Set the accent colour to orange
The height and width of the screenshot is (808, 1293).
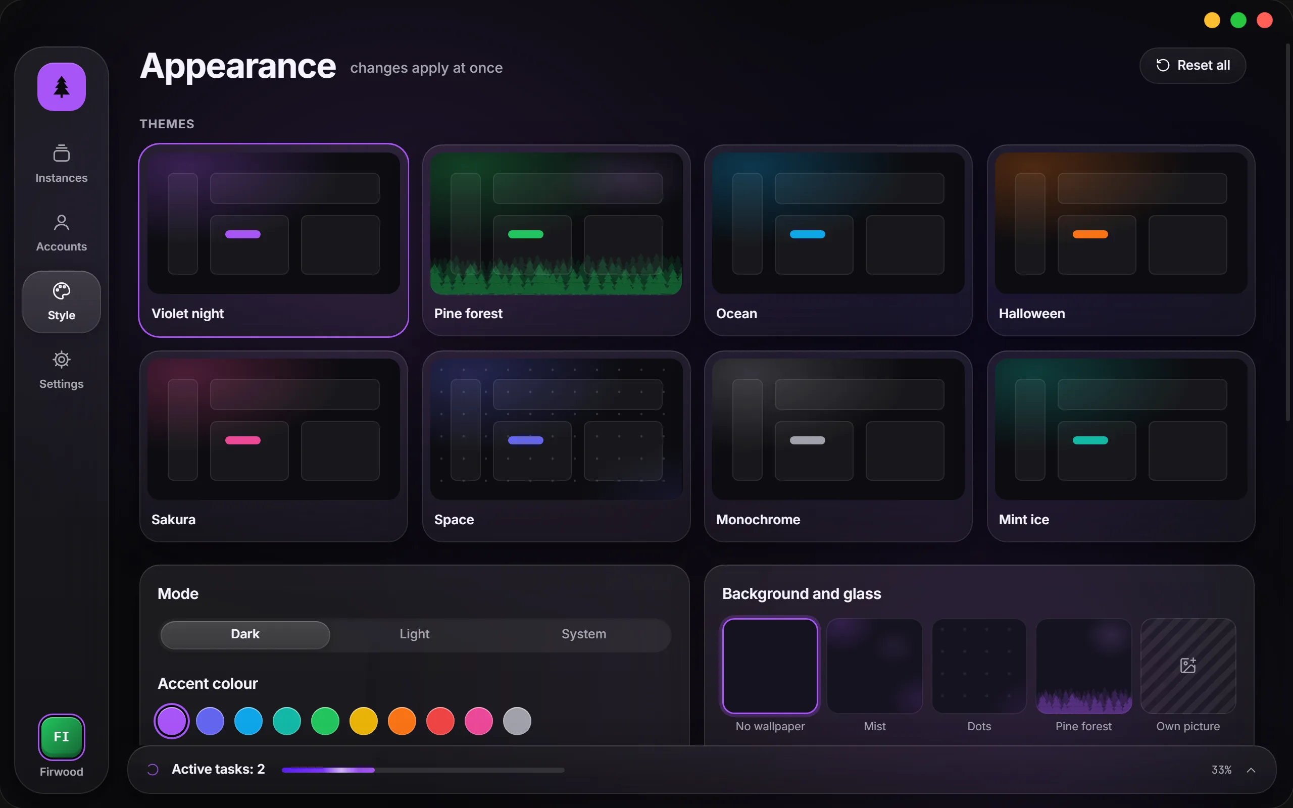[x=402, y=722]
